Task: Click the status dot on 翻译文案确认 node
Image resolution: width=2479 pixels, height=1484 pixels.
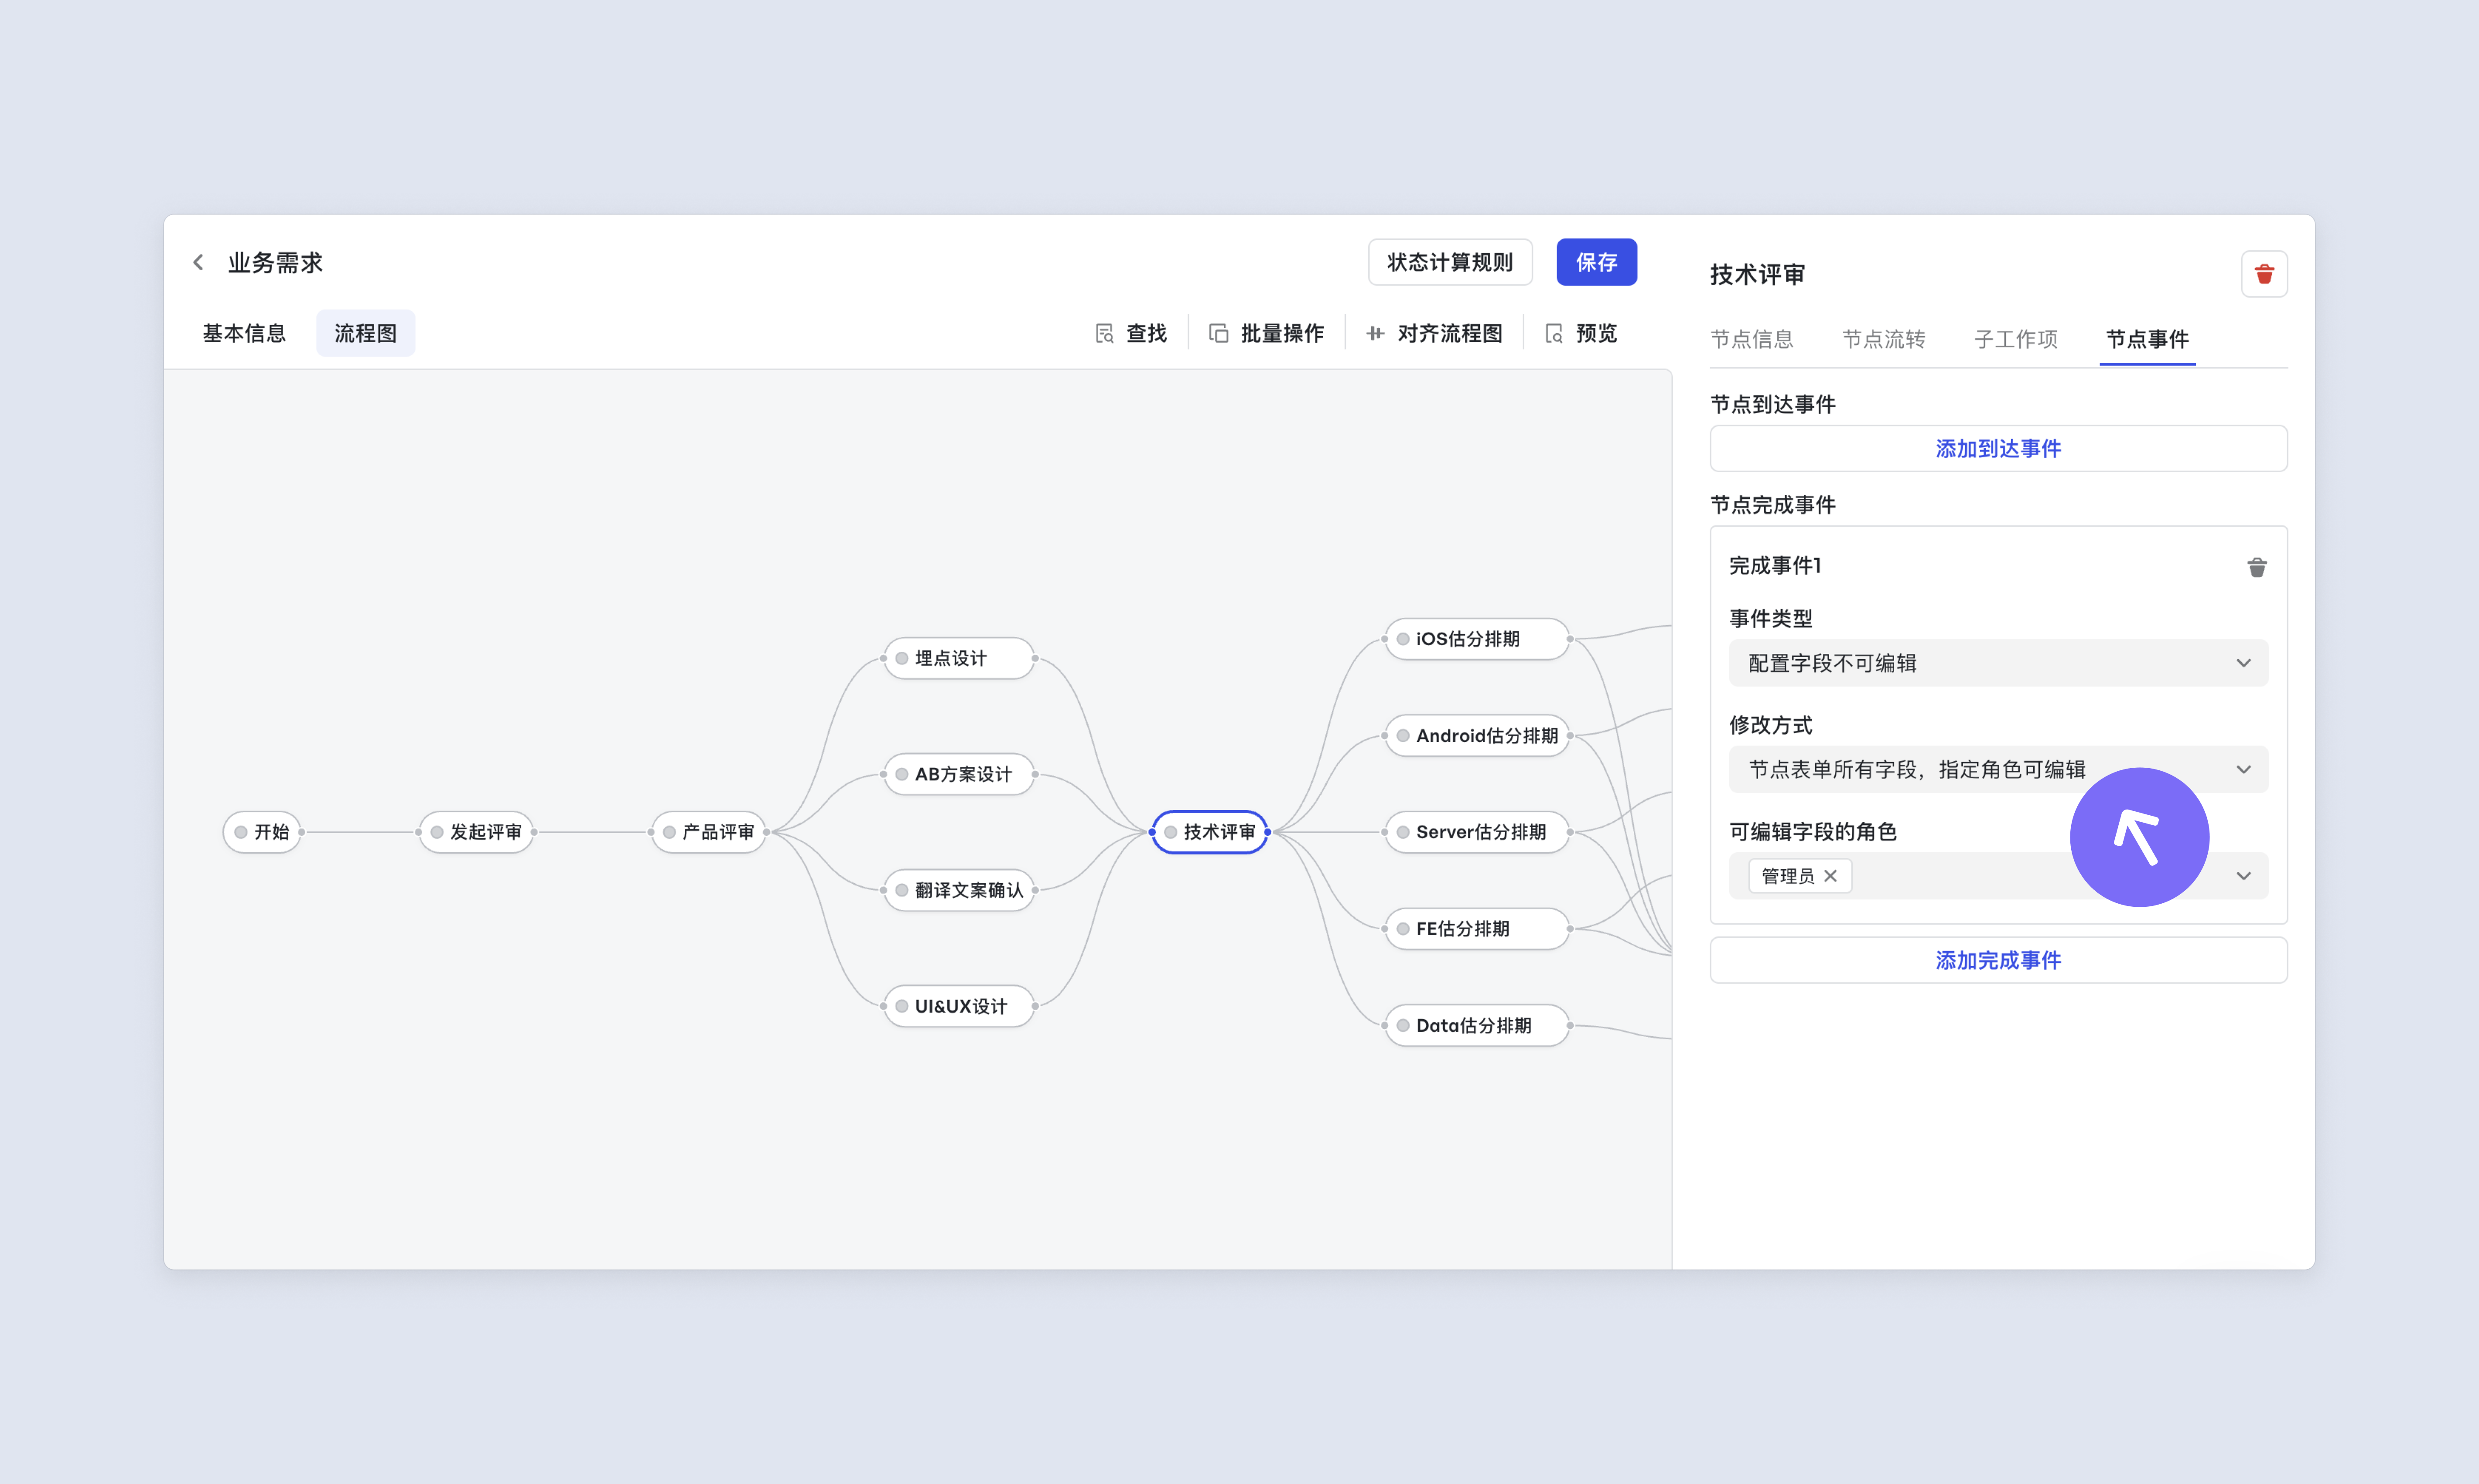Action: [x=902, y=890]
